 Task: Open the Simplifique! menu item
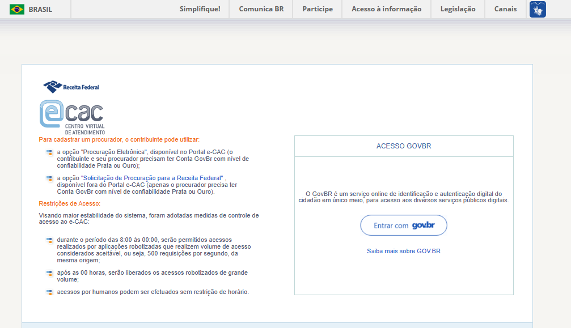coord(200,9)
